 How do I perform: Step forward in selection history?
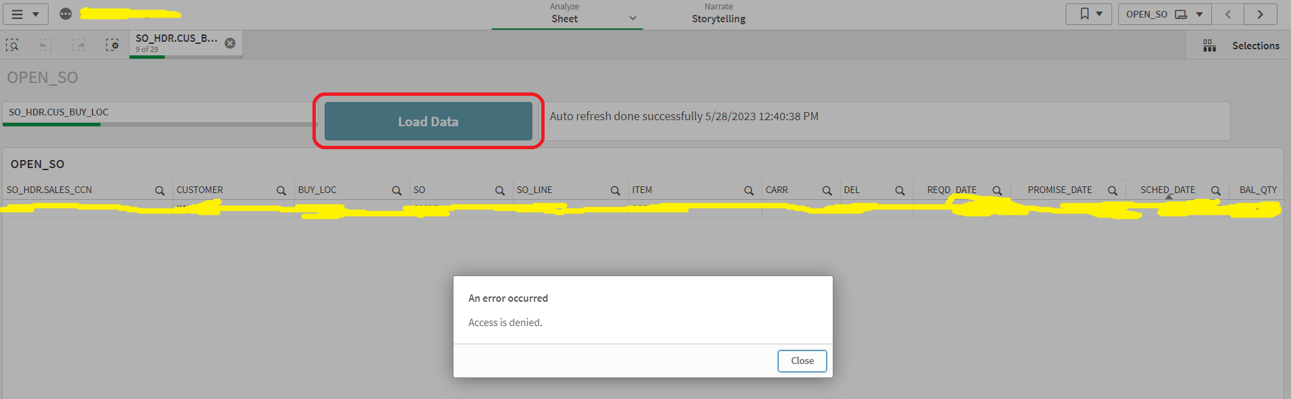[x=79, y=45]
